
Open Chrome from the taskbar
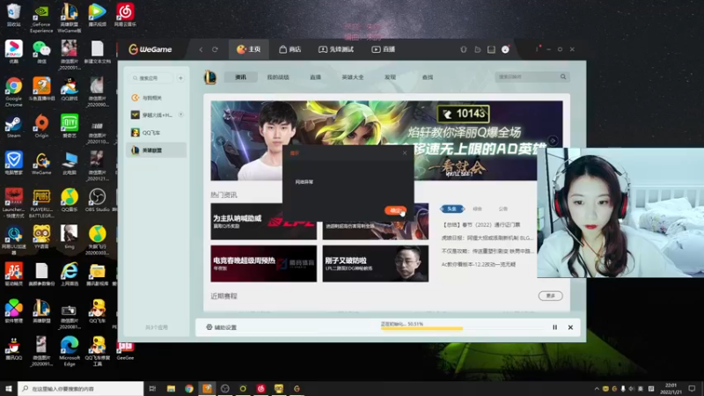[x=189, y=388]
